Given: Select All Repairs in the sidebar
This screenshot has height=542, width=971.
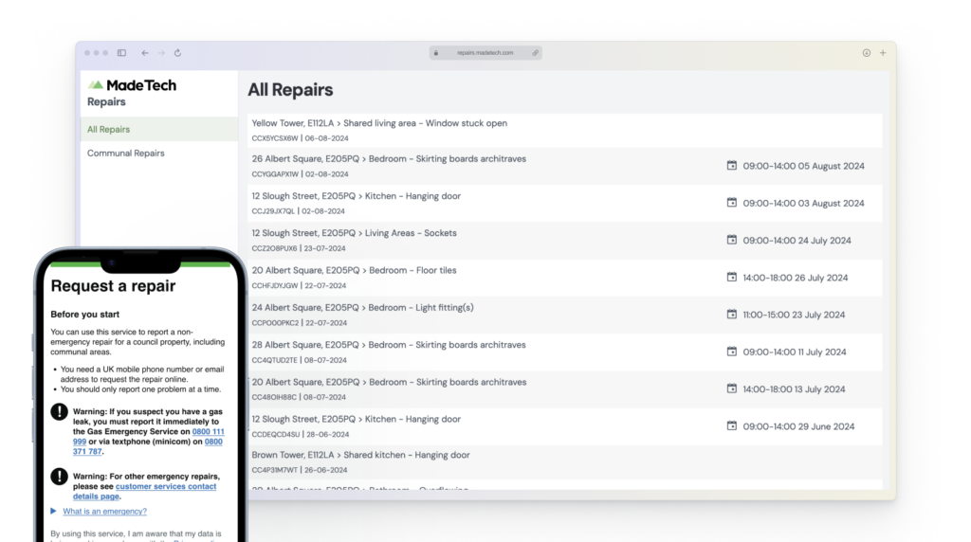Looking at the screenshot, I should tap(159, 129).
